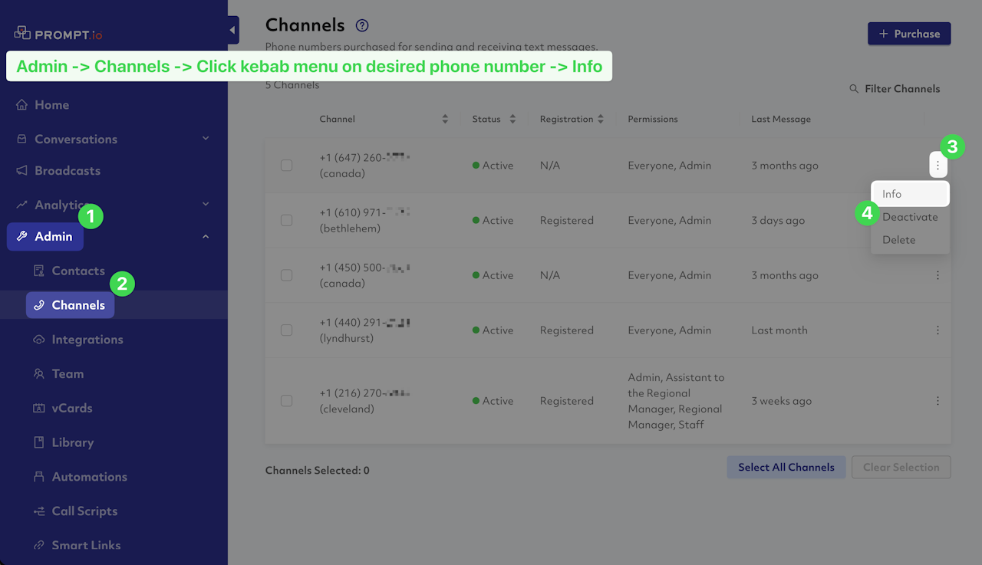Collapse the Admin section chevron
This screenshot has width=982, height=565.
205,237
